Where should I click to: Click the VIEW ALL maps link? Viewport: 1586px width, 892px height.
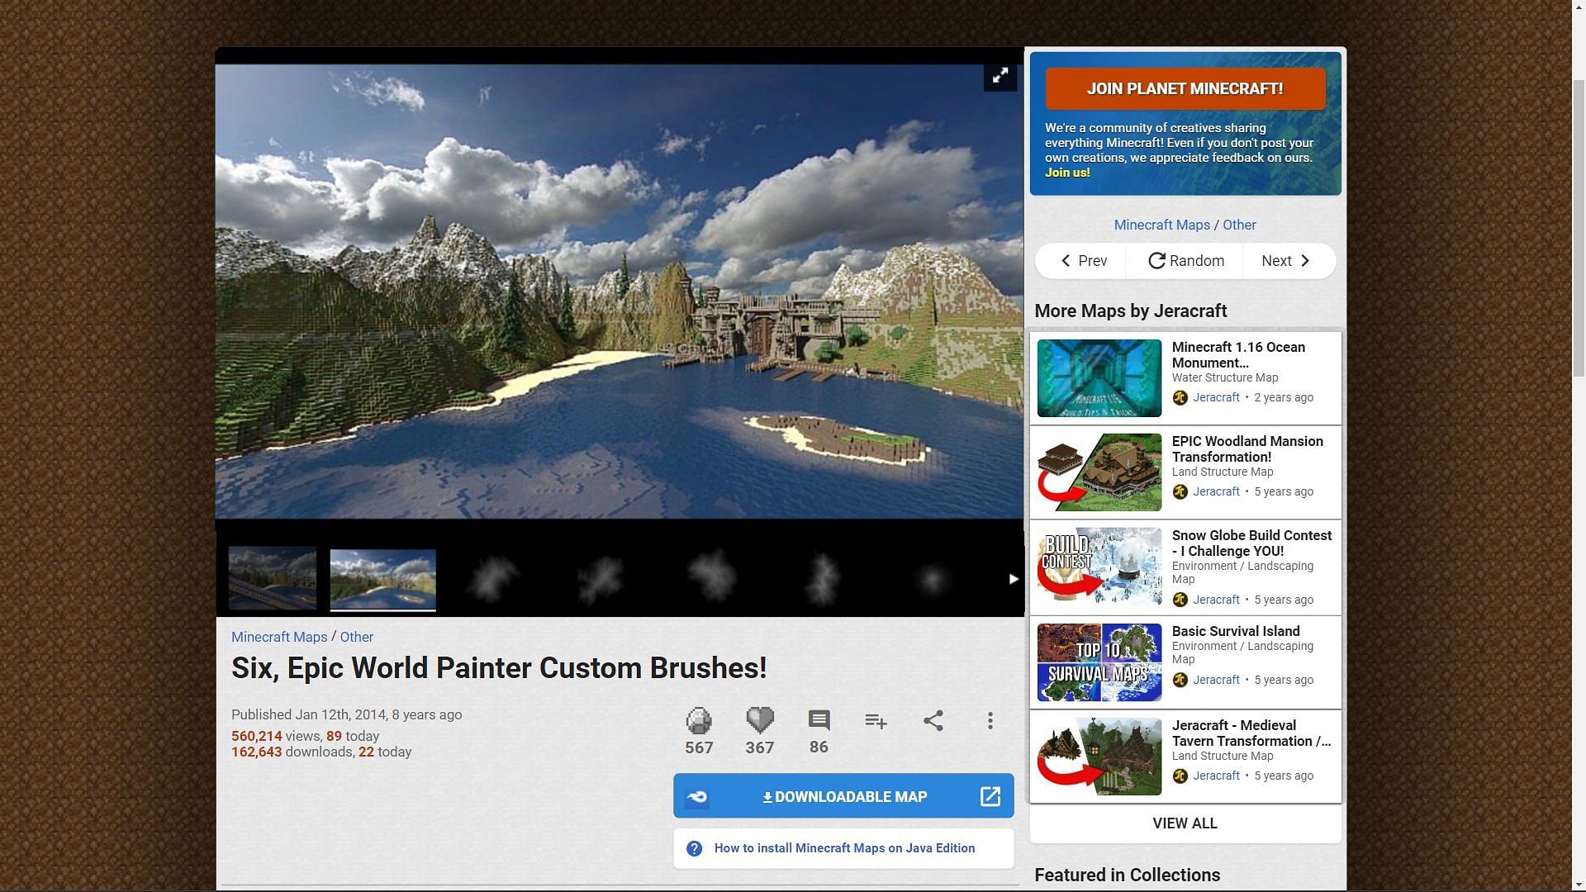[1185, 823]
